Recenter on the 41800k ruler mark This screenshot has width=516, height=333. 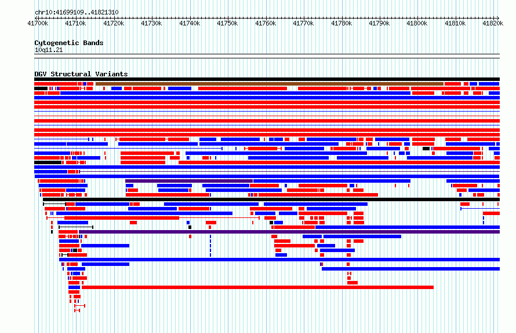coord(417,23)
